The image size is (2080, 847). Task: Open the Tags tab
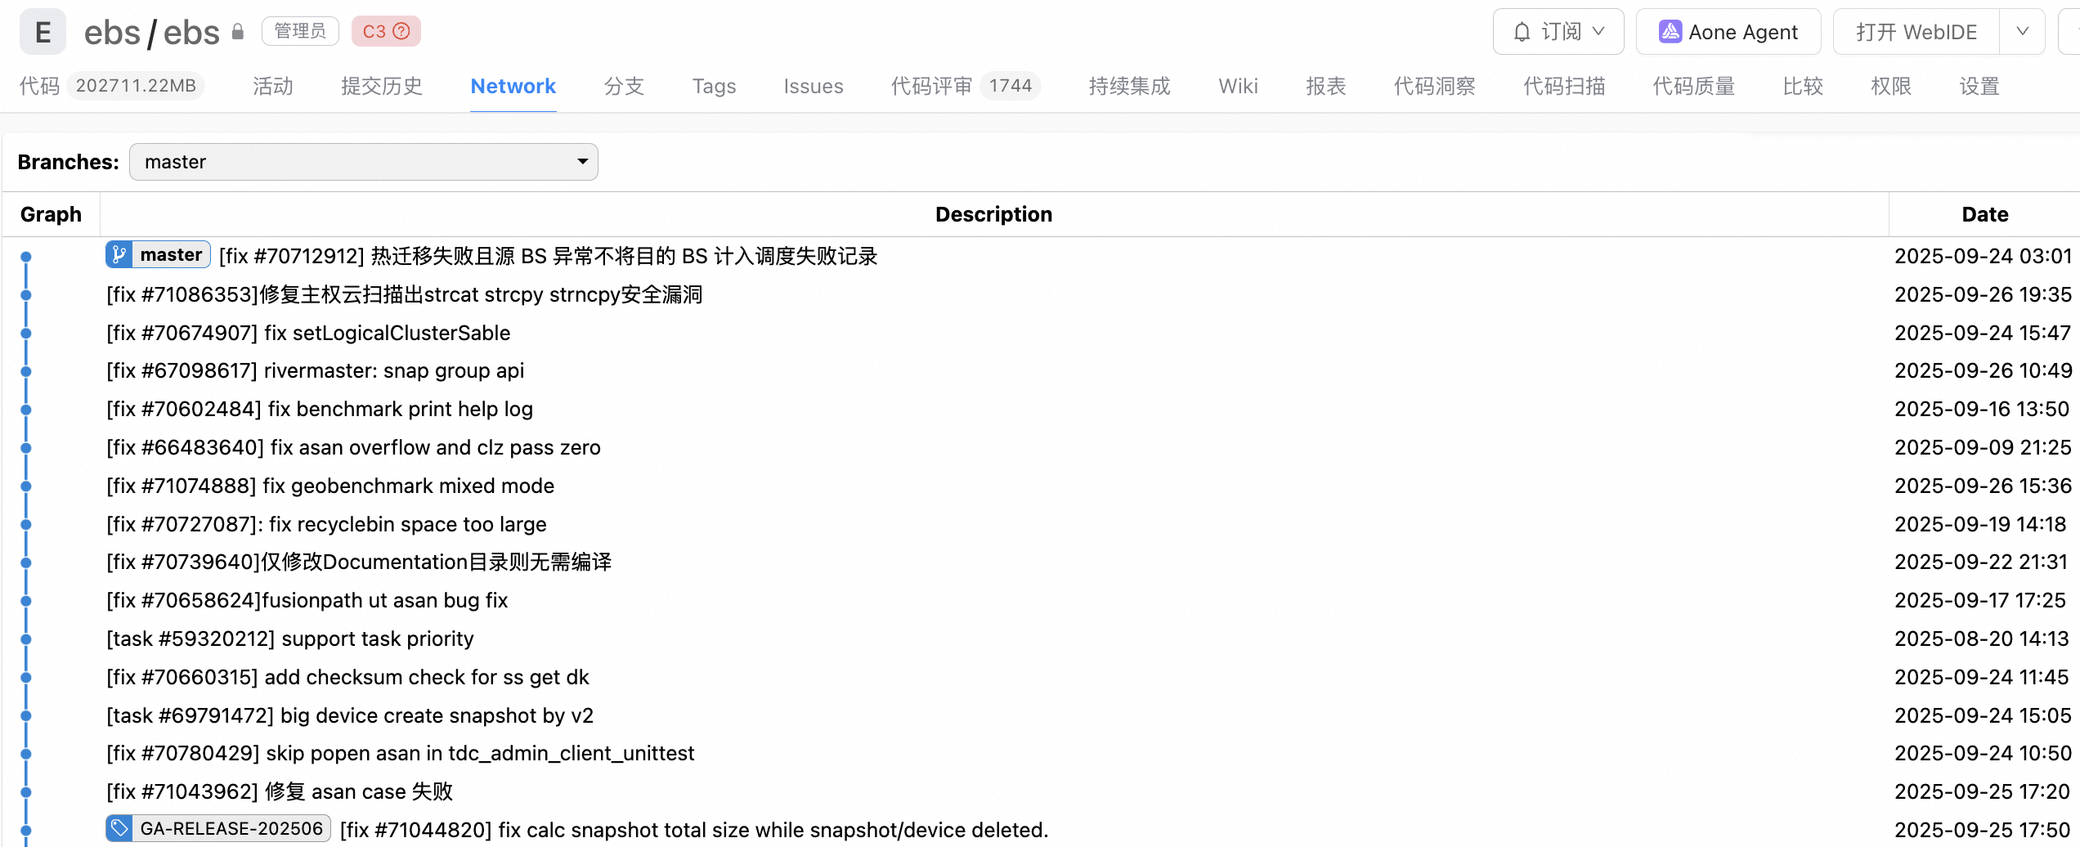tap(715, 86)
